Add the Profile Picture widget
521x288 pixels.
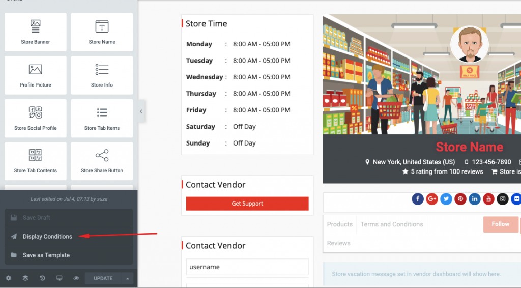pyautogui.click(x=35, y=75)
